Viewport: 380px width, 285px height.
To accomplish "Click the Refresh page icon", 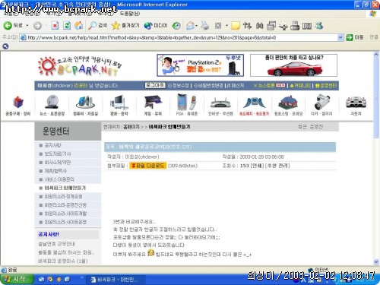I will tap(67, 26).
